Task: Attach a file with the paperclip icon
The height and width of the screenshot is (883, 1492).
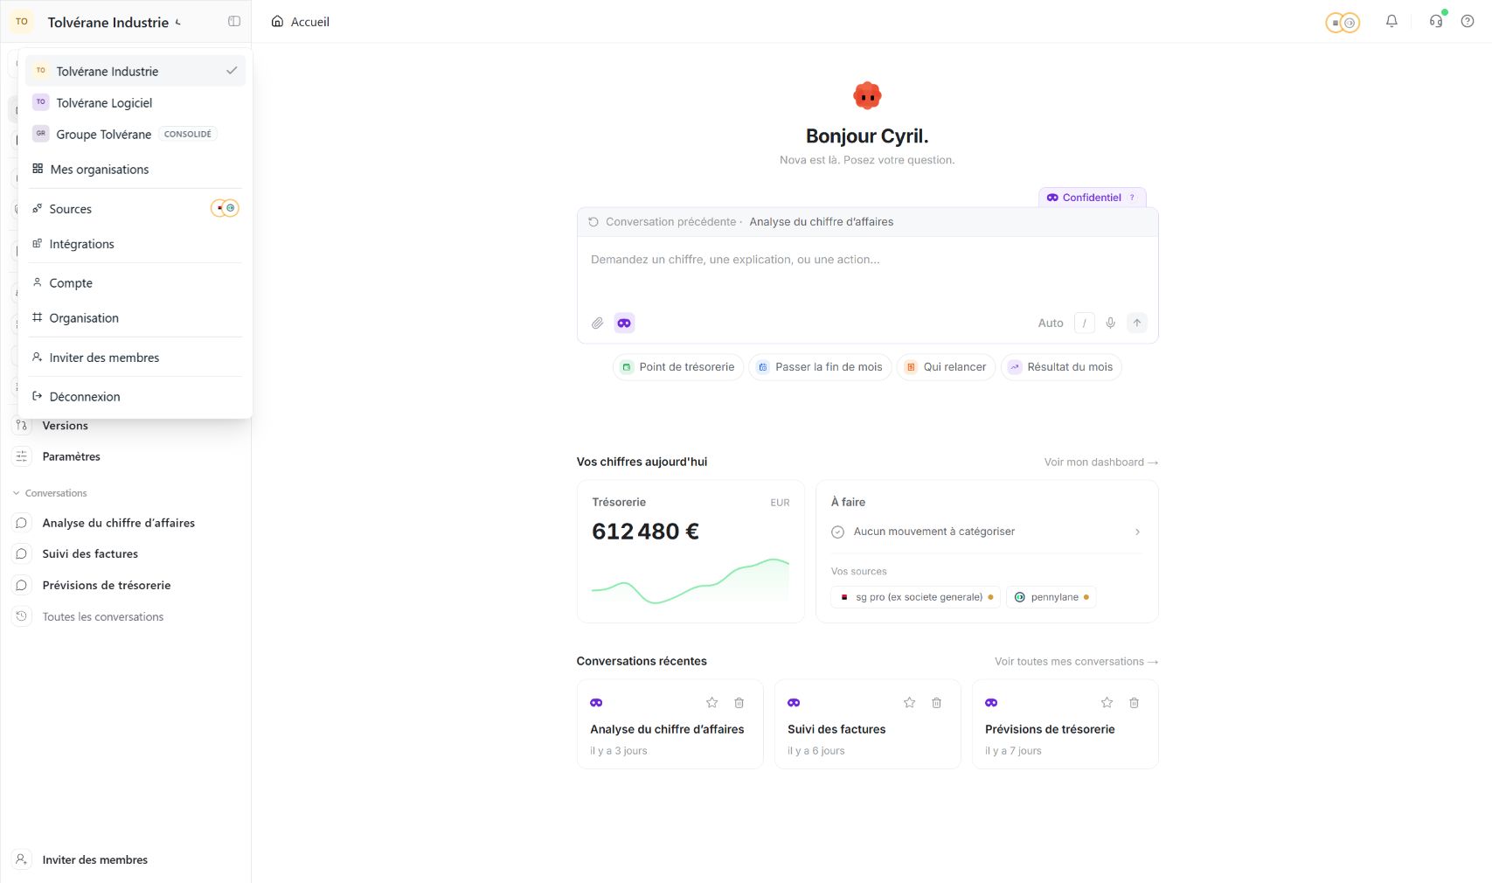Action: pos(597,323)
